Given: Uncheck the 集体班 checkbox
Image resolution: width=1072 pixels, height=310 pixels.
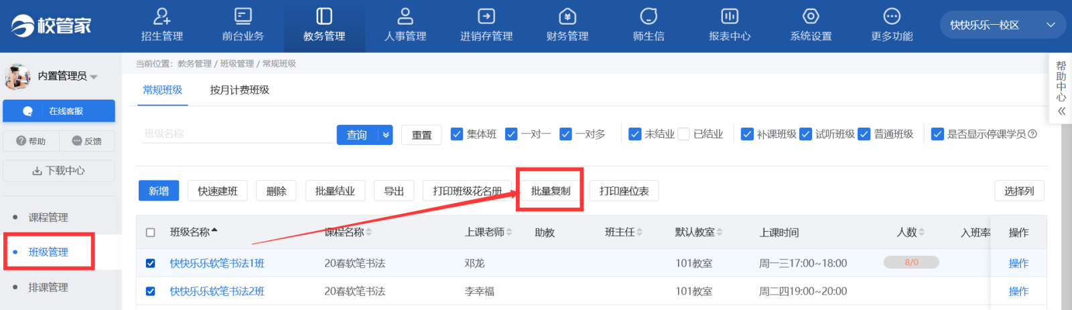Looking at the screenshot, I should coord(457,134).
